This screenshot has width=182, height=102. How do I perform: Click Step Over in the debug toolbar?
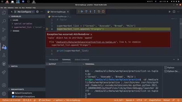pyautogui.click(x=86, y=12)
